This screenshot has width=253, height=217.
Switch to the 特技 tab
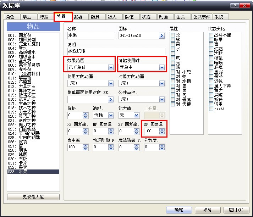[x=46, y=17]
